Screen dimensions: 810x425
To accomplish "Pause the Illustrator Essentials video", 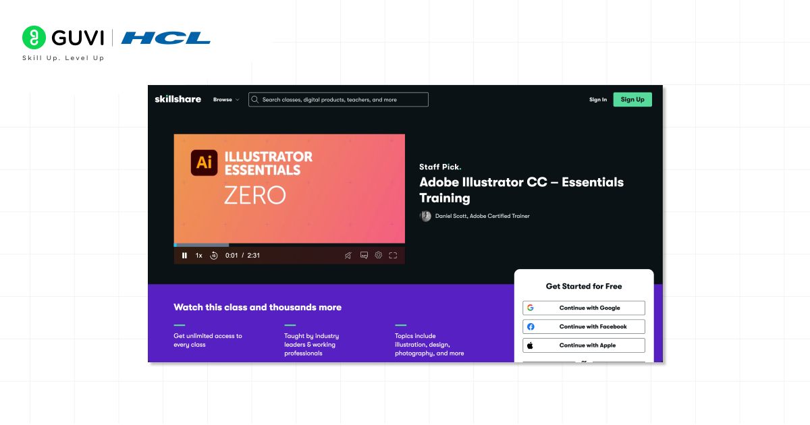I will tap(184, 256).
